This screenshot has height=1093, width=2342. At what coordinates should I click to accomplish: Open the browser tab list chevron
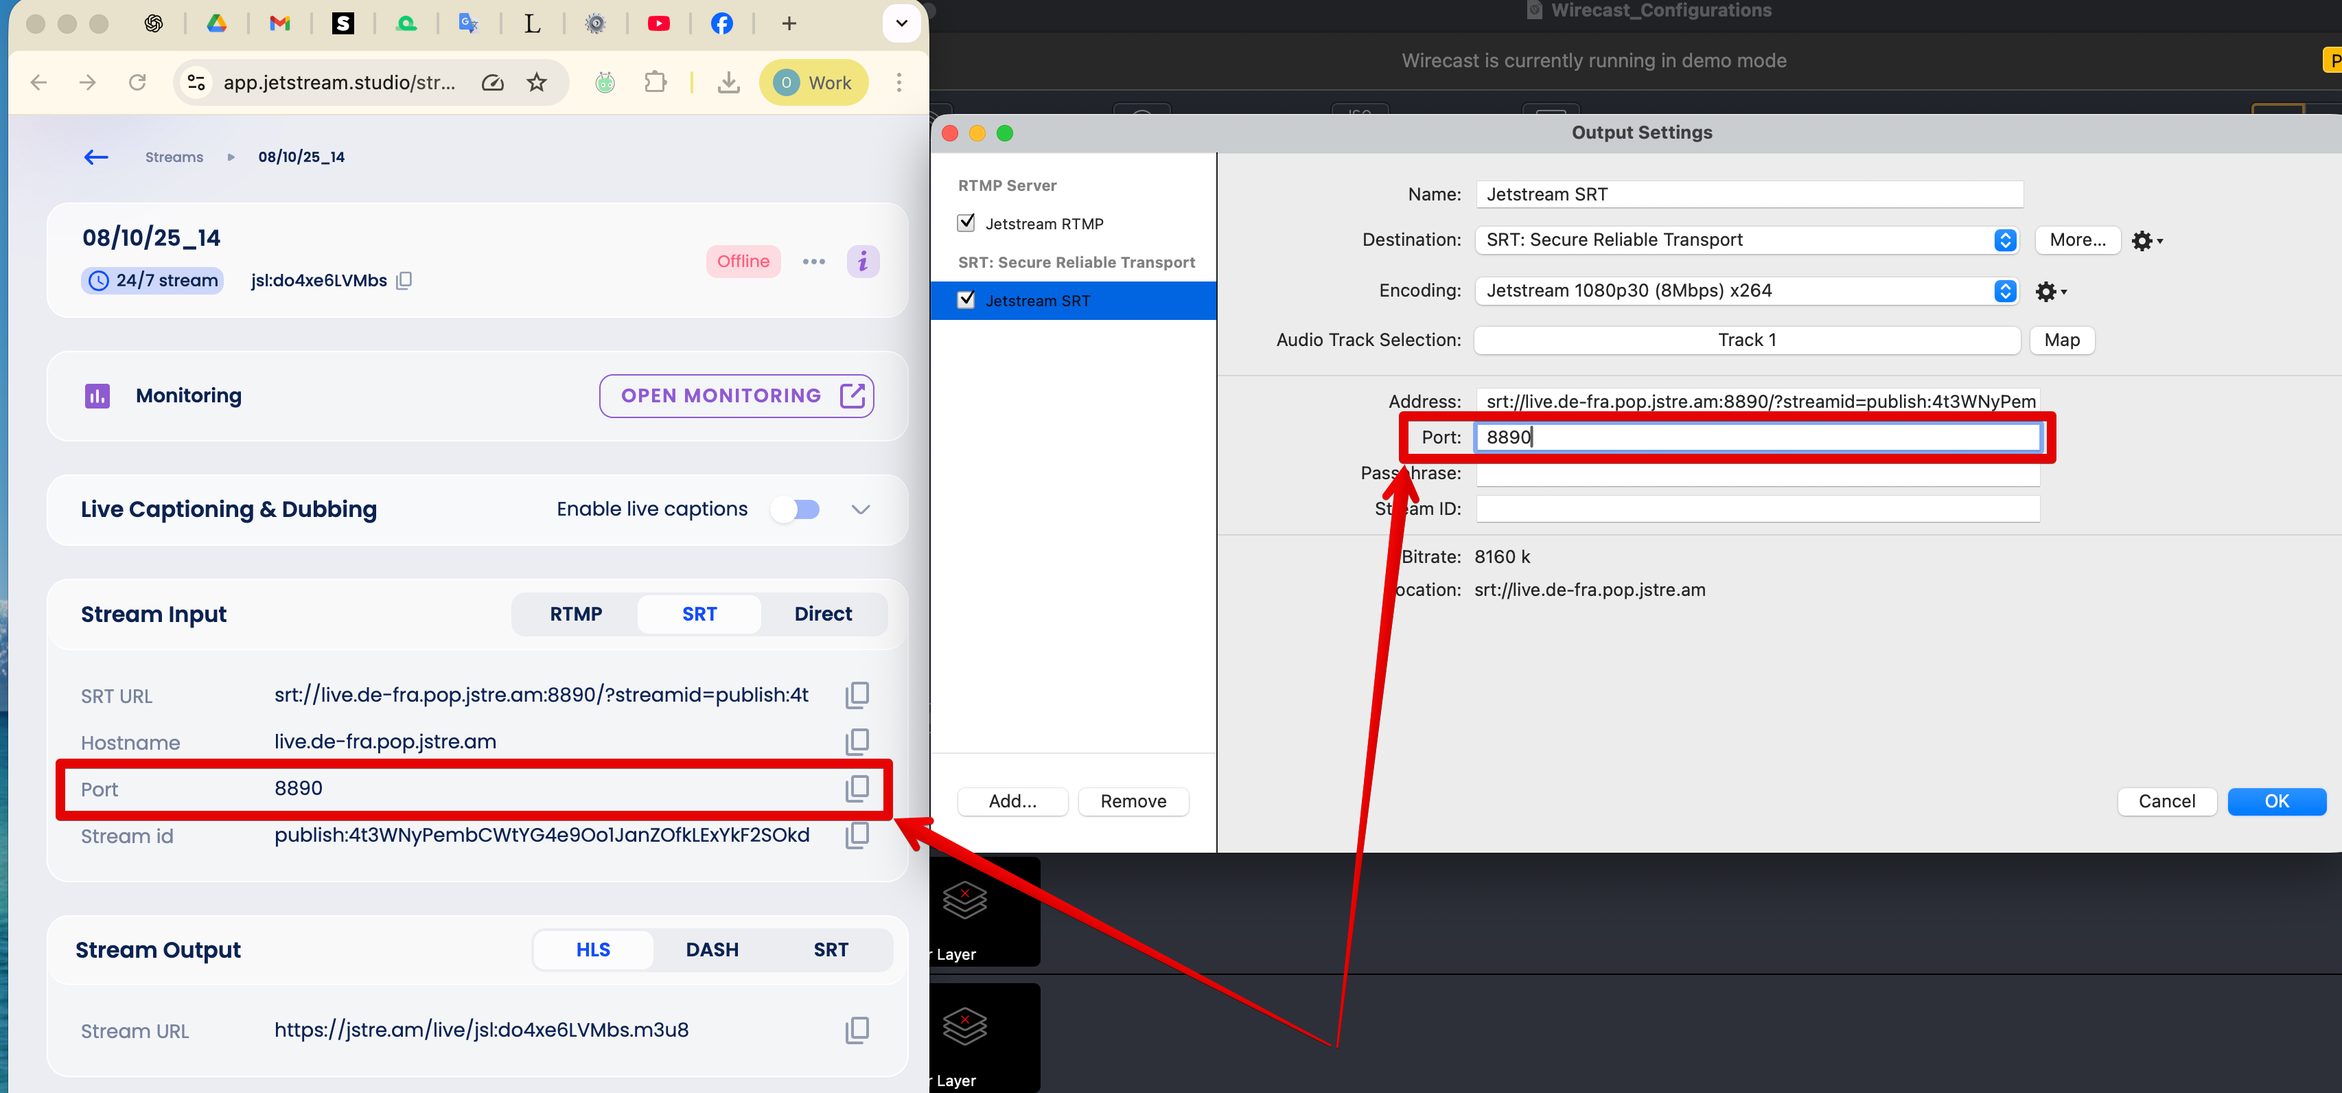click(901, 23)
